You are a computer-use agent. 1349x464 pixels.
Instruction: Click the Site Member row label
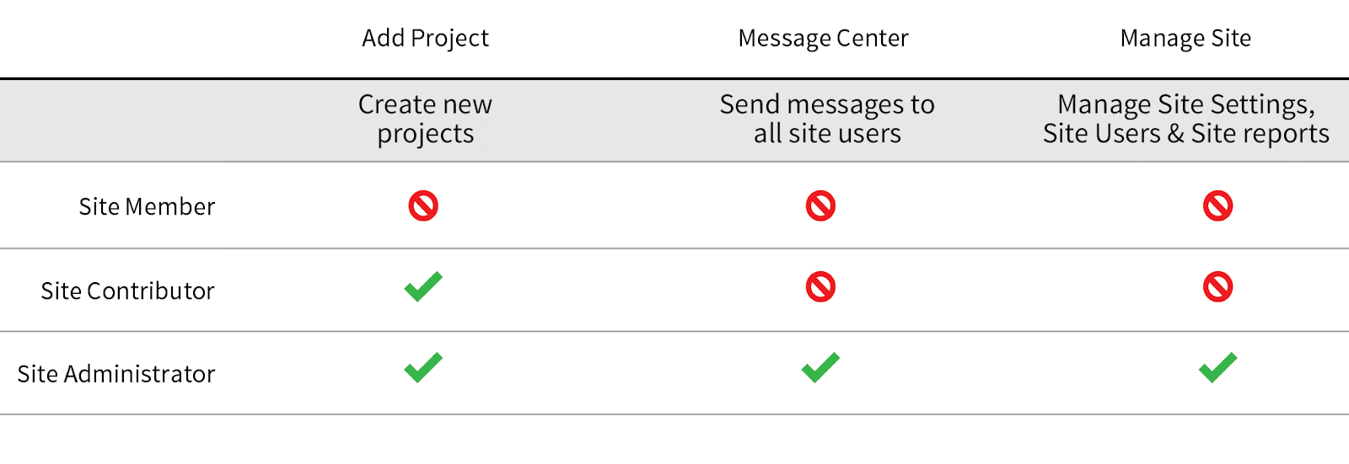point(147,206)
